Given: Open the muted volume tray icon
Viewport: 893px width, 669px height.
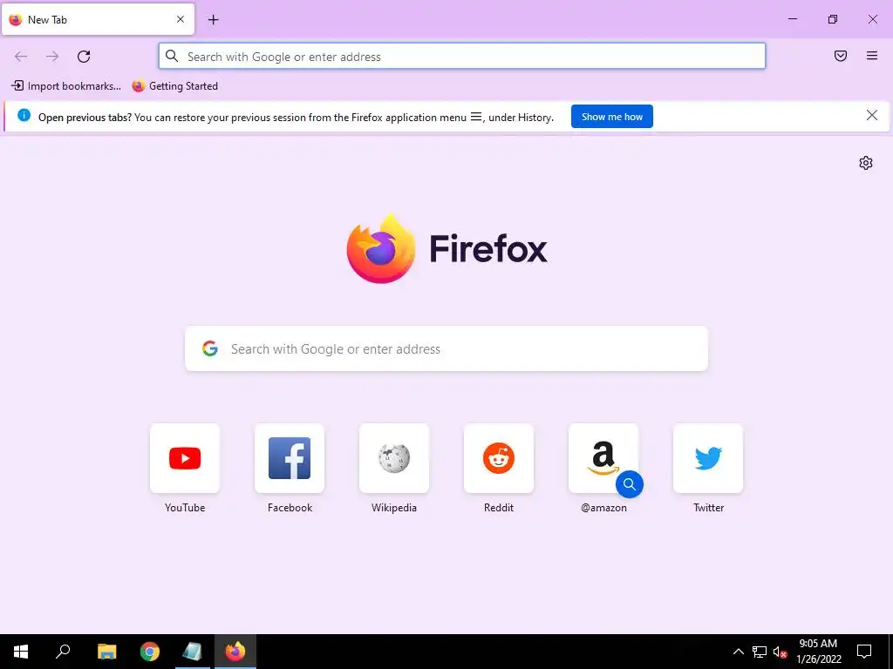Looking at the screenshot, I should (780, 652).
